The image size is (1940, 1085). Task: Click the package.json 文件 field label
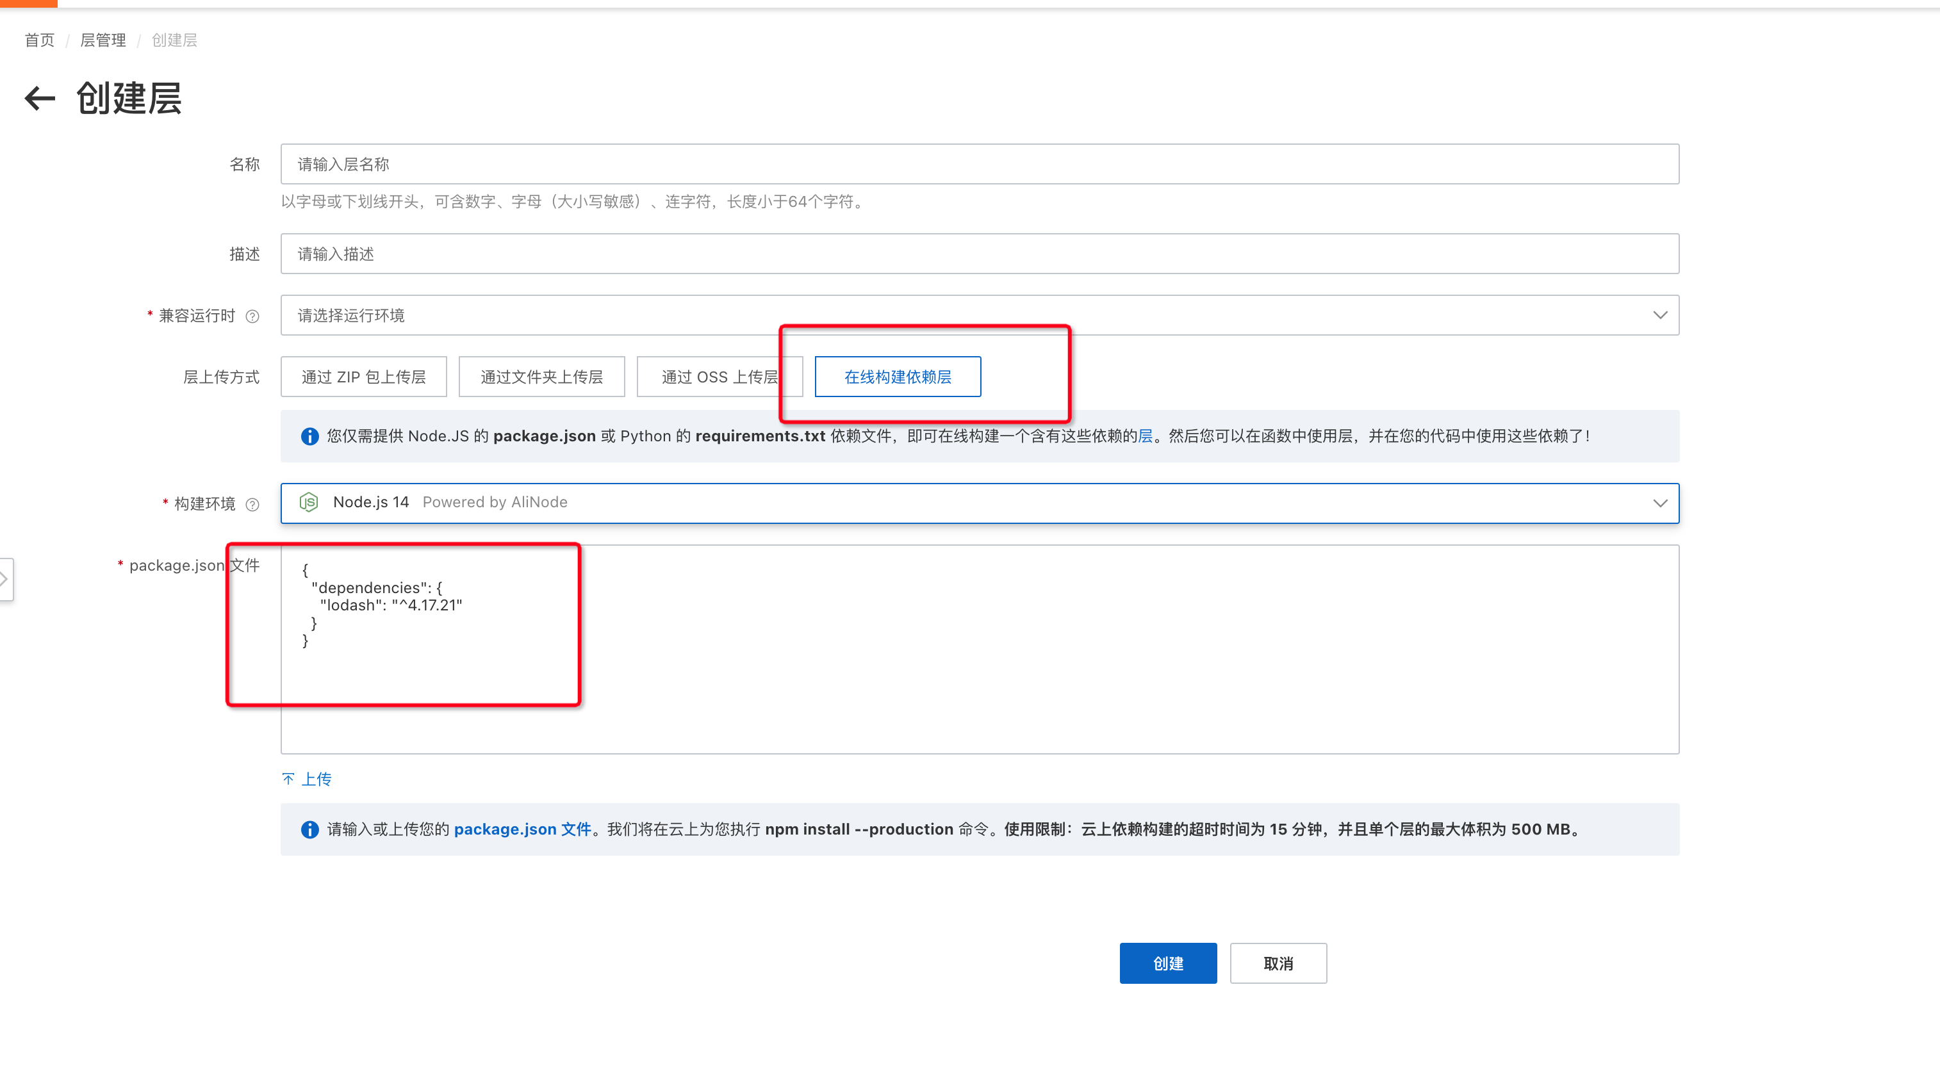tap(194, 565)
